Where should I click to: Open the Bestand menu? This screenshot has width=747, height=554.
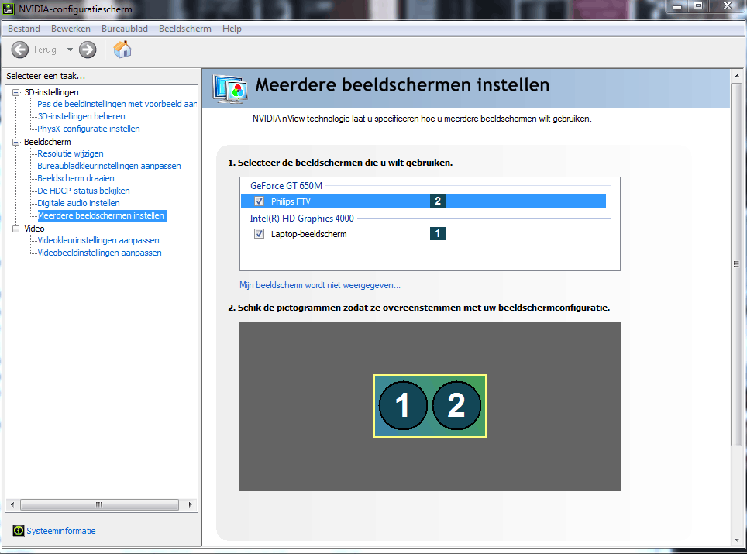coord(24,29)
